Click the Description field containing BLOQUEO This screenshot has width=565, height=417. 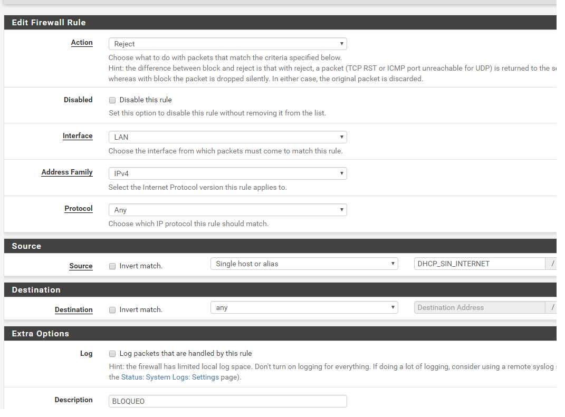click(x=227, y=401)
